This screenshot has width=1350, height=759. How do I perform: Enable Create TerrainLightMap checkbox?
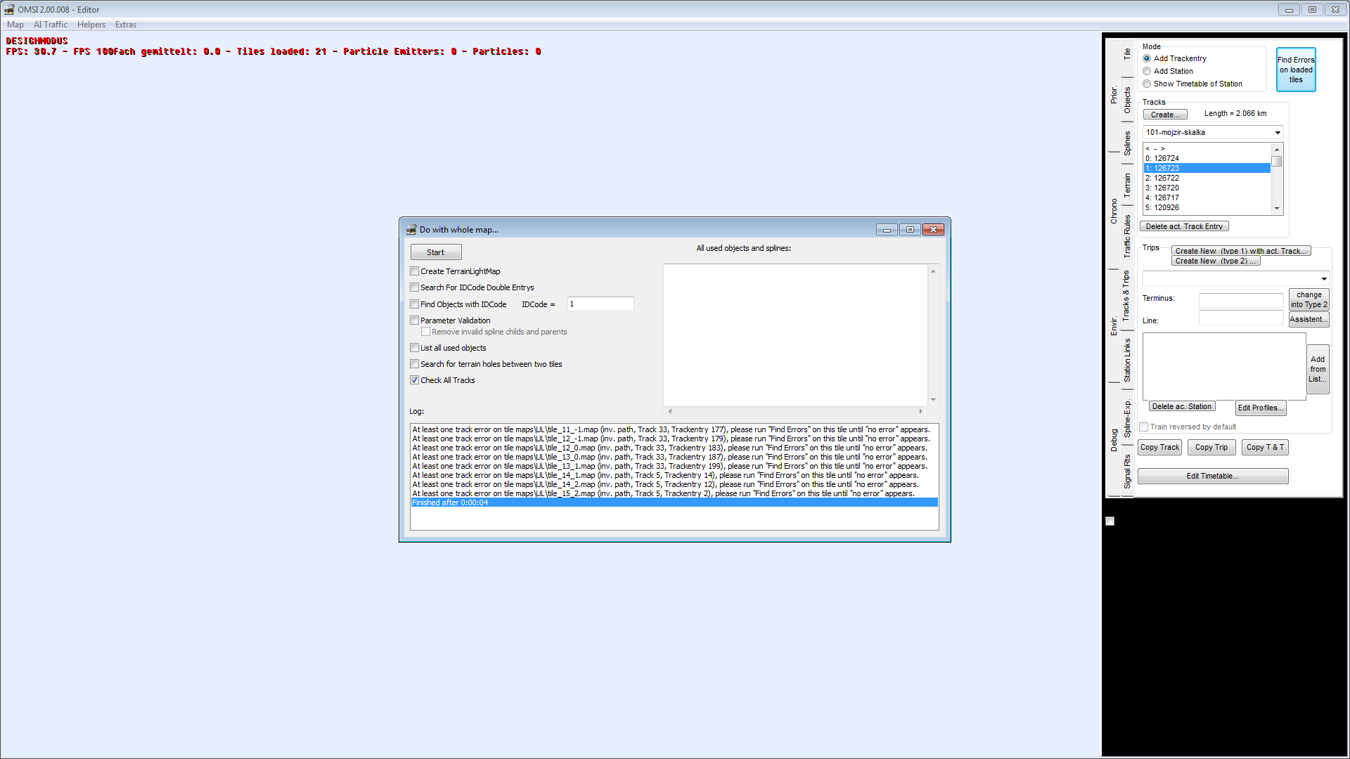pos(415,271)
